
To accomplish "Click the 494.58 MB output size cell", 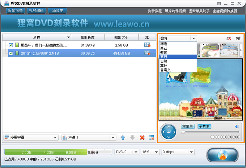I will coord(122,53).
